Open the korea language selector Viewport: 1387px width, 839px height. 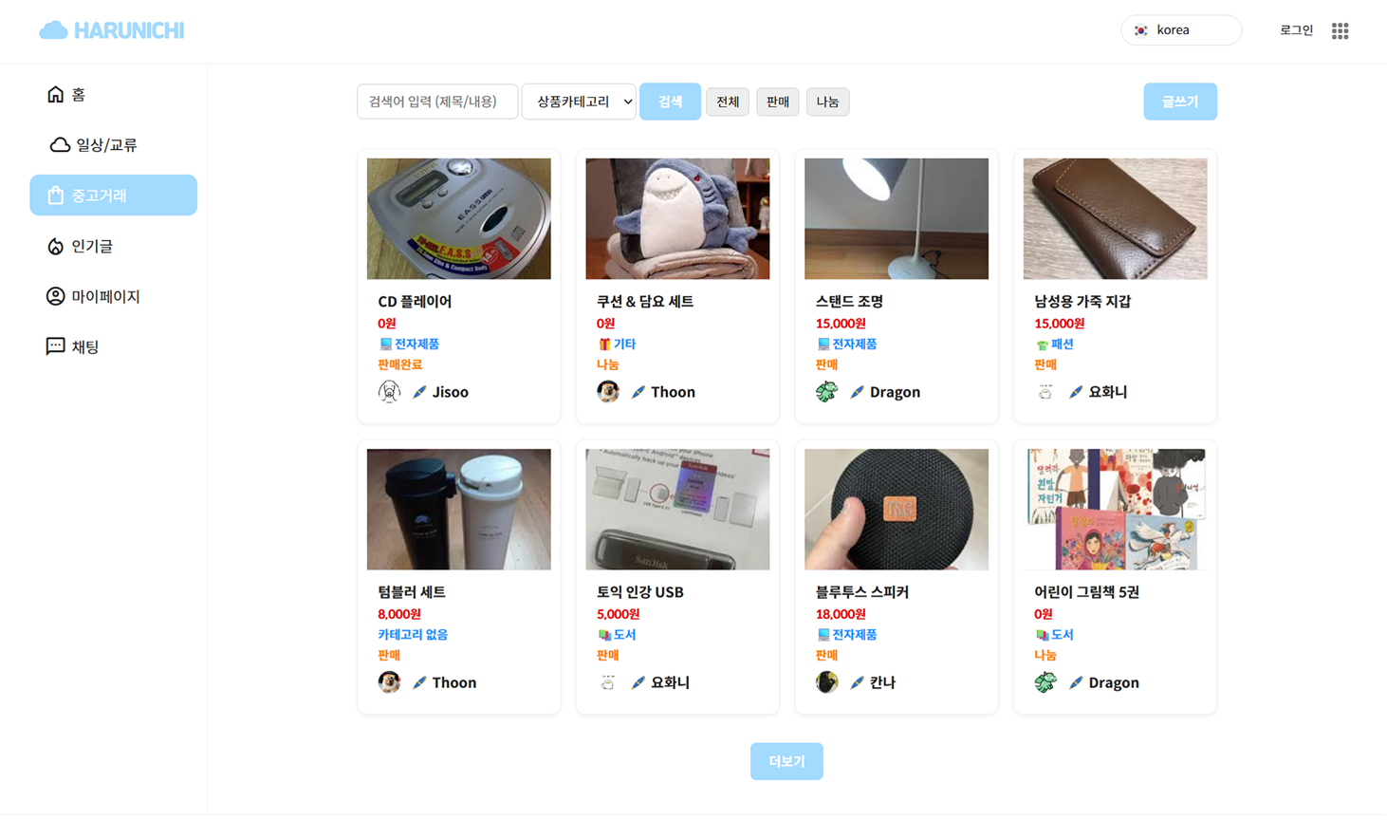click(x=1181, y=30)
